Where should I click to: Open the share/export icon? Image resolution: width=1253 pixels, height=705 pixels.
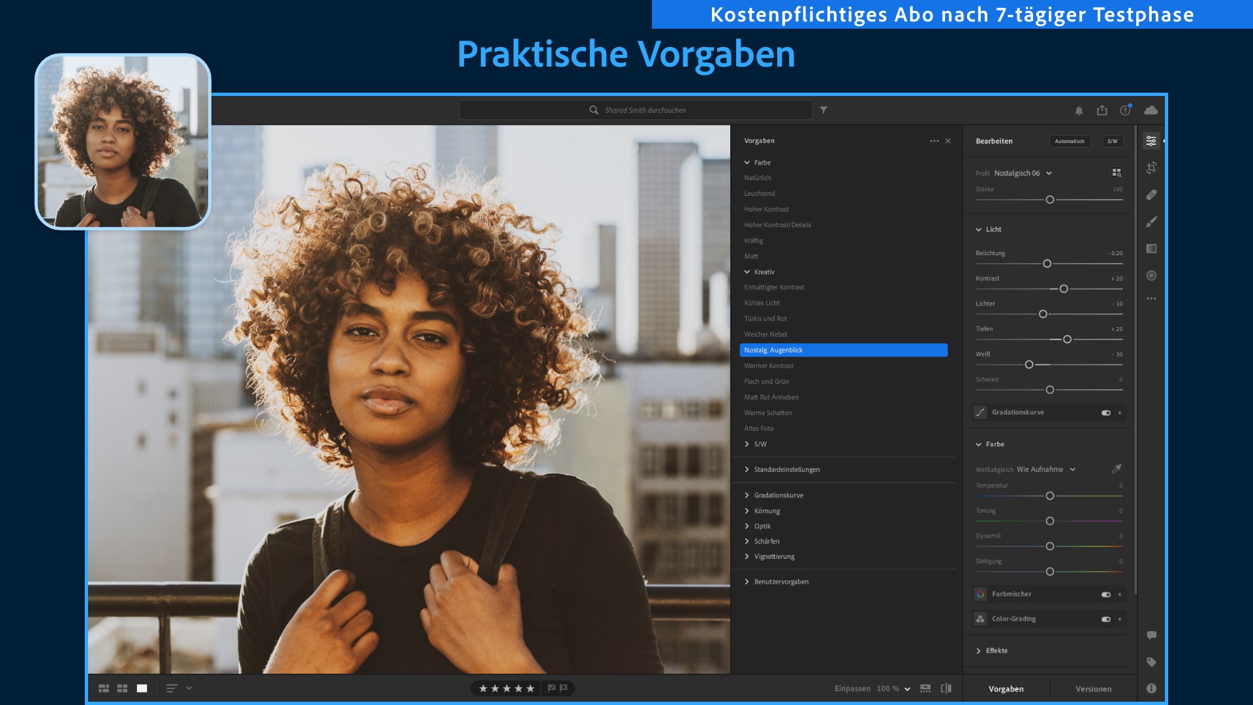[x=1102, y=110]
